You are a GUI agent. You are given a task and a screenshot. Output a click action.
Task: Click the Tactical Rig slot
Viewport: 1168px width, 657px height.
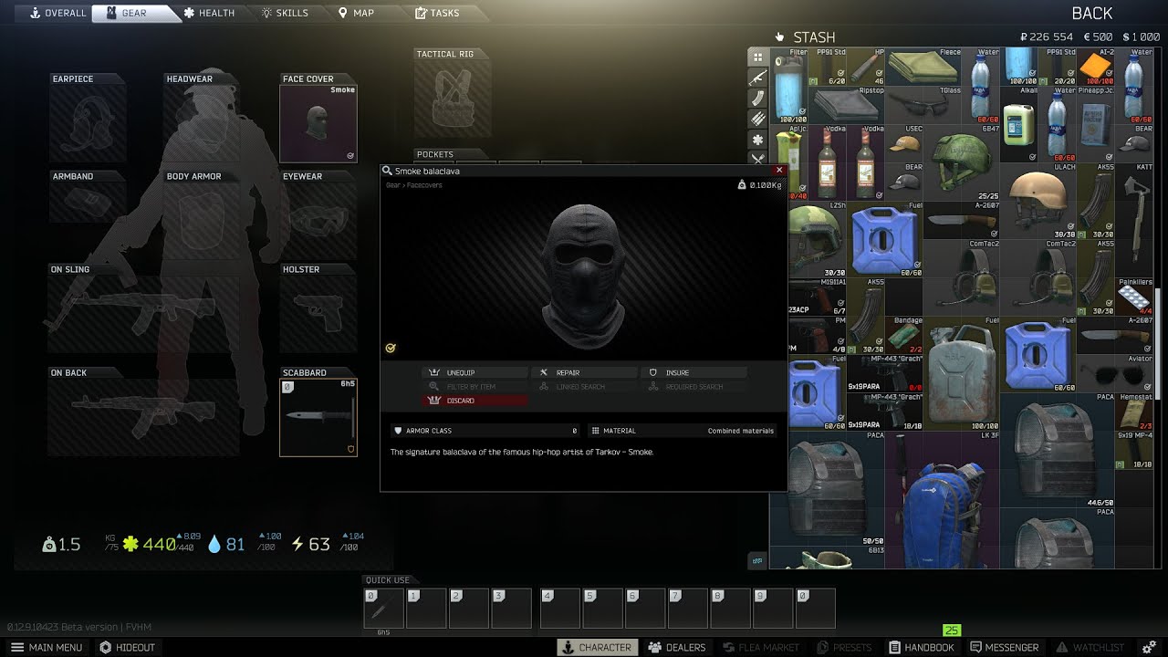pos(453,99)
